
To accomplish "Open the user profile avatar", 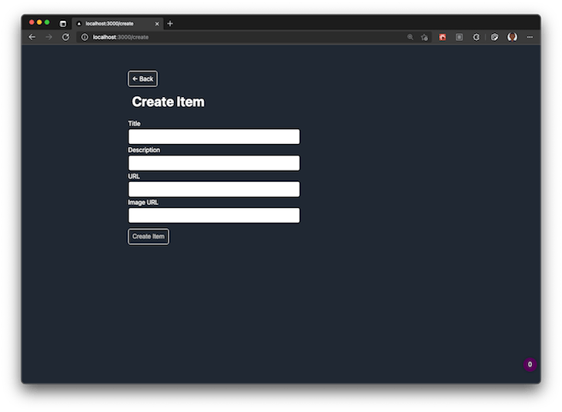I will 512,37.
